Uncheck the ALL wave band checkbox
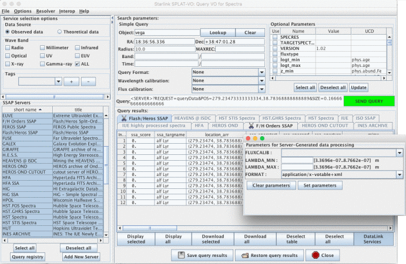 pos(78,64)
